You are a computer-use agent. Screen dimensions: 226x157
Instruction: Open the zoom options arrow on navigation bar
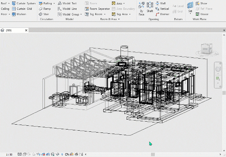click(218, 83)
